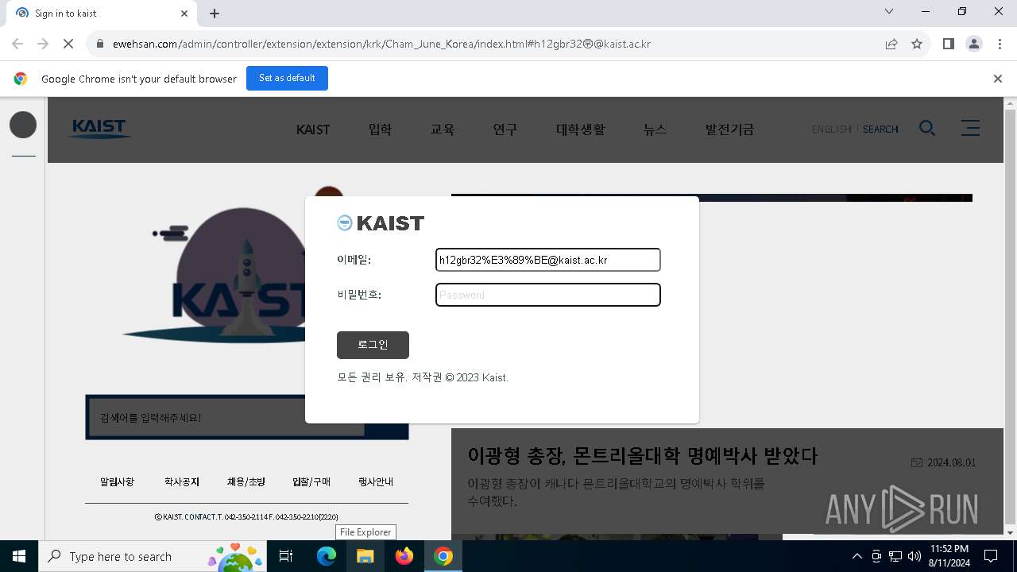Open the 행사안내 link

376,482
